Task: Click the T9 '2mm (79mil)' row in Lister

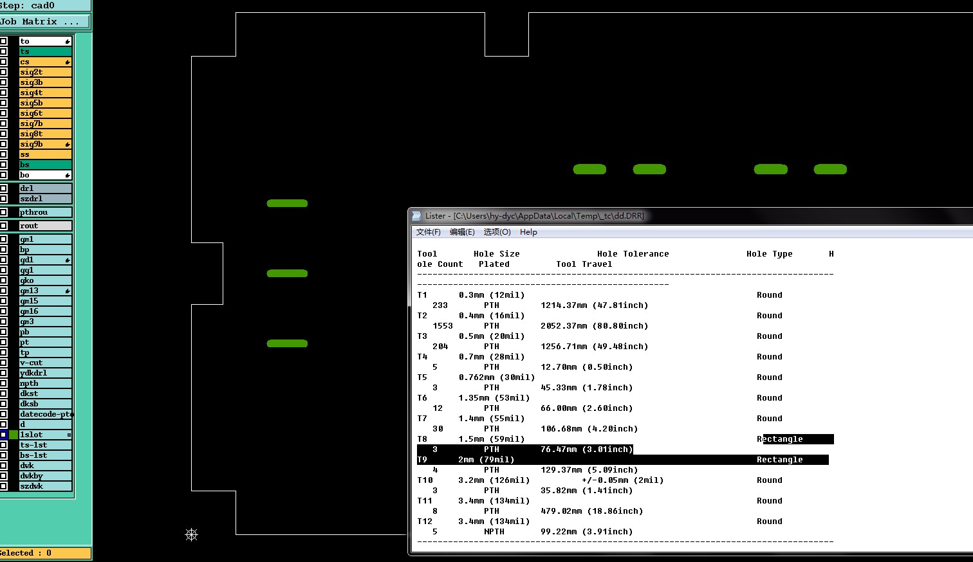Action: 622,460
